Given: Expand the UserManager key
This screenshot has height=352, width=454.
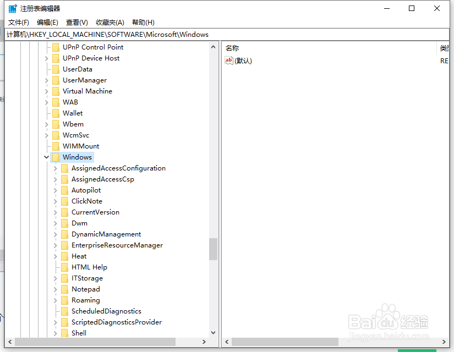Looking at the screenshot, I should coord(47,80).
